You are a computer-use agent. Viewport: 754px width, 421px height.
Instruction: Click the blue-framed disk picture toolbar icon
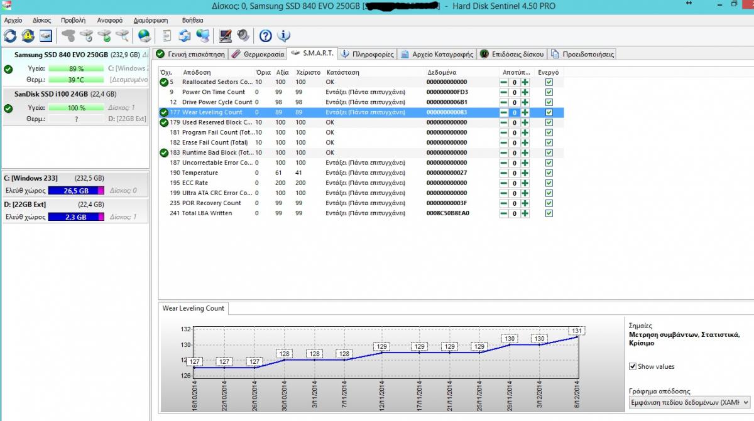46,36
